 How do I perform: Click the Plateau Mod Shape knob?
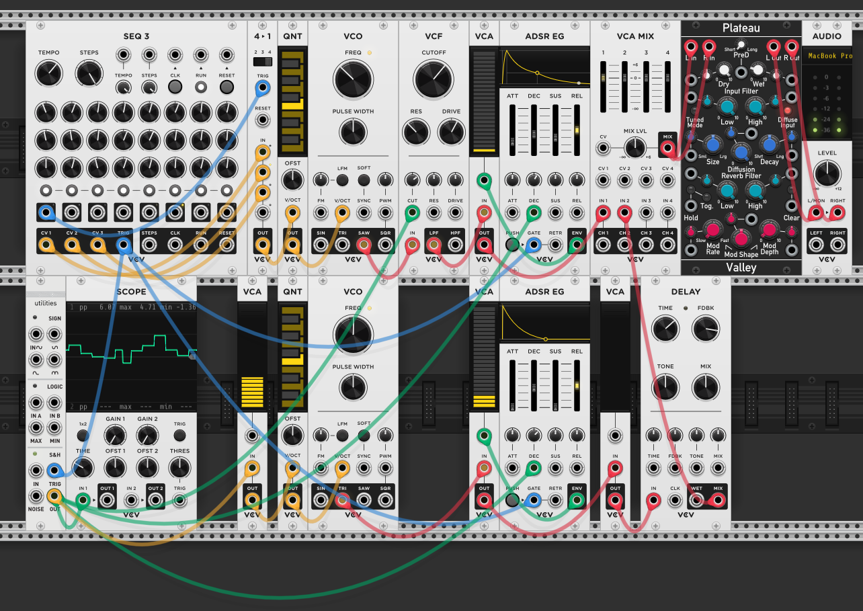[741, 238]
